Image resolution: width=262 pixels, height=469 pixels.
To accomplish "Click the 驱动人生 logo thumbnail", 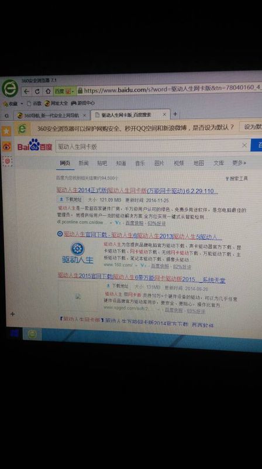I will click(78, 253).
